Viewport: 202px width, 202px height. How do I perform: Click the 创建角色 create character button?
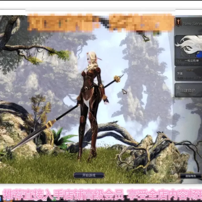click(188, 90)
